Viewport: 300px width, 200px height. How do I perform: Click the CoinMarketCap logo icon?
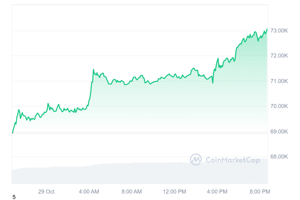click(x=196, y=160)
